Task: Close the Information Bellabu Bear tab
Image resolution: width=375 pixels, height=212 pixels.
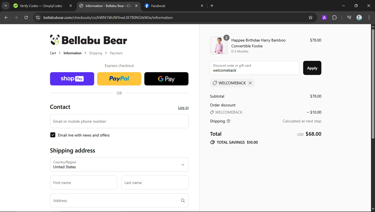Action: (x=136, y=6)
